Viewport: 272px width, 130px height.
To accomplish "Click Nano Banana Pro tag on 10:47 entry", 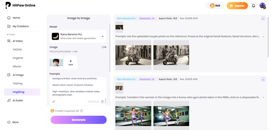I will [126, 18].
